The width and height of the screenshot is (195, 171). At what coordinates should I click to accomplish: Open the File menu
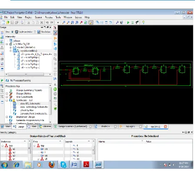pyautogui.click(x=6, y=17)
